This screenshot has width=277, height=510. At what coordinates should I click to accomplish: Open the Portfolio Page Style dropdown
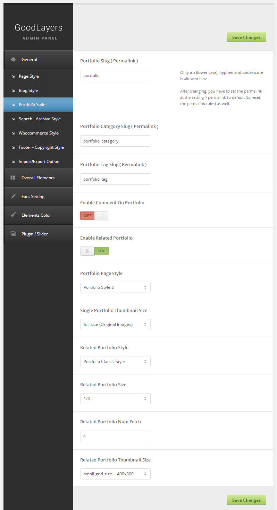pyautogui.click(x=115, y=287)
